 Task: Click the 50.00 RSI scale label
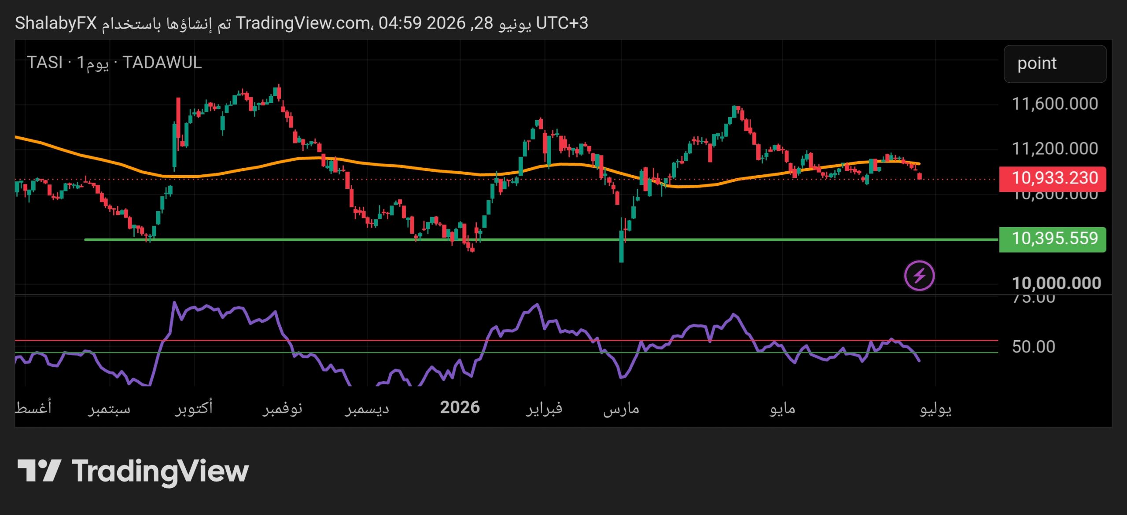1033,347
